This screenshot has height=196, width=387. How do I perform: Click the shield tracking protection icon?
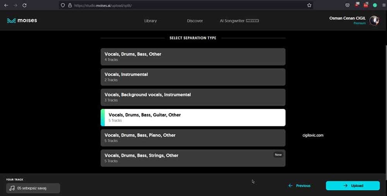63,5
